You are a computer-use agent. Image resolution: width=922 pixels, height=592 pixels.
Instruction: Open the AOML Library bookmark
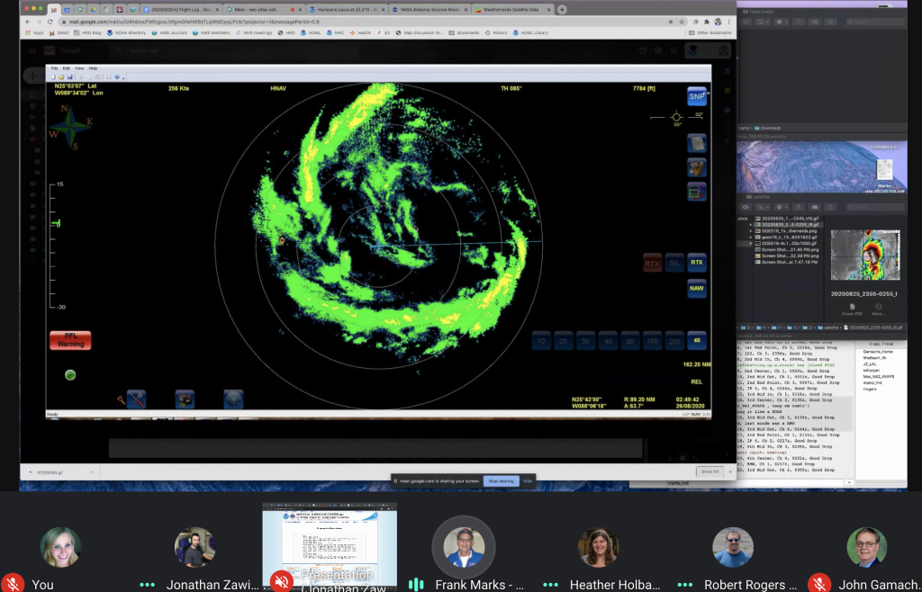coord(531,33)
